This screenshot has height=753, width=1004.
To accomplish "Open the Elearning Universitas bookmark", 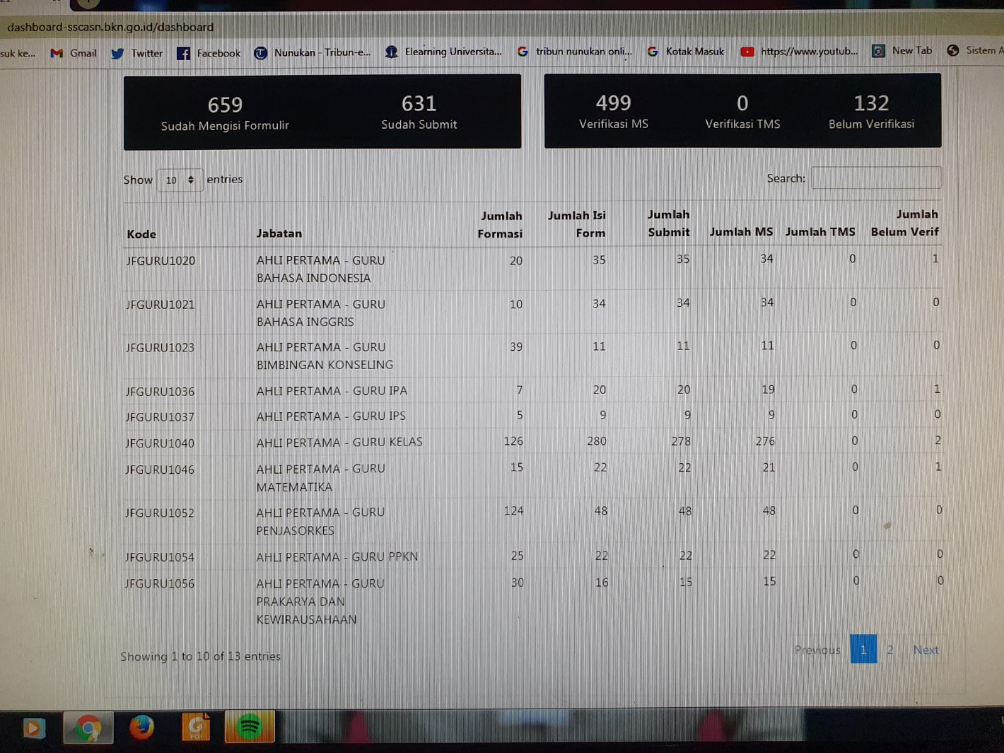I will click(444, 52).
